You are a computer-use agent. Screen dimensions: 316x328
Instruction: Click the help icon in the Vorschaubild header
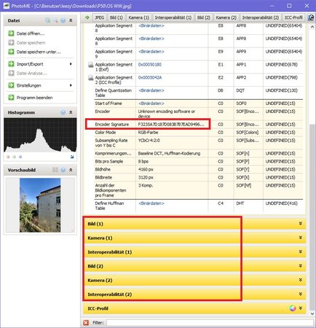[63, 170]
